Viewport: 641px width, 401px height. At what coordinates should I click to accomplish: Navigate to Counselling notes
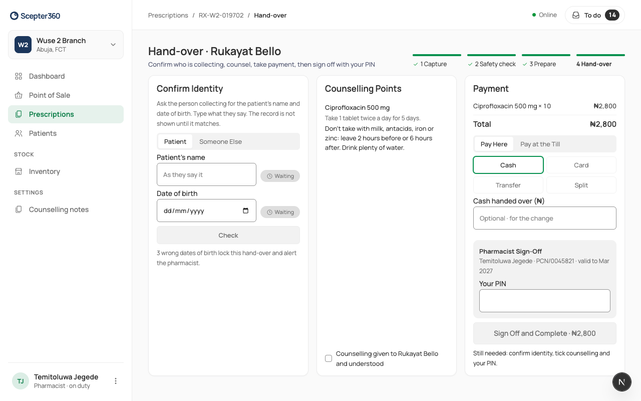pos(66,210)
